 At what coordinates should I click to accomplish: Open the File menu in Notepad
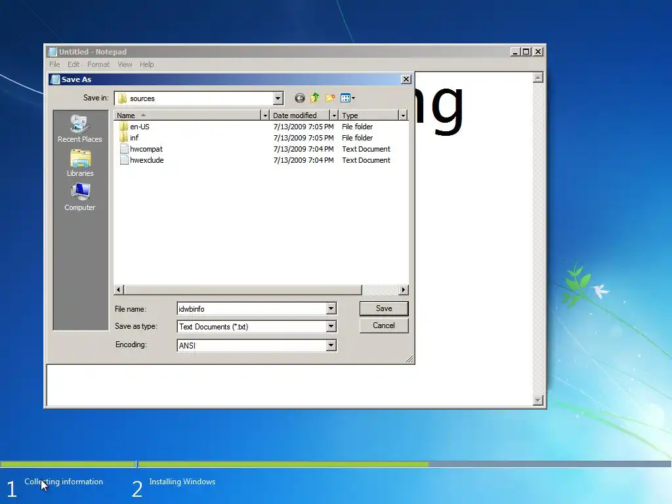click(54, 64)
